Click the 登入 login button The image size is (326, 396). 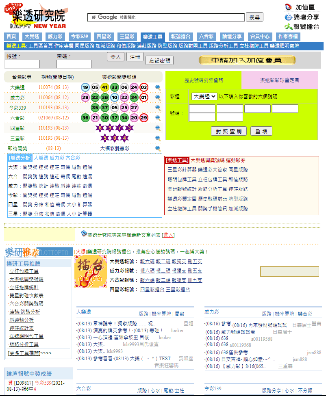[x=115, y=57]
